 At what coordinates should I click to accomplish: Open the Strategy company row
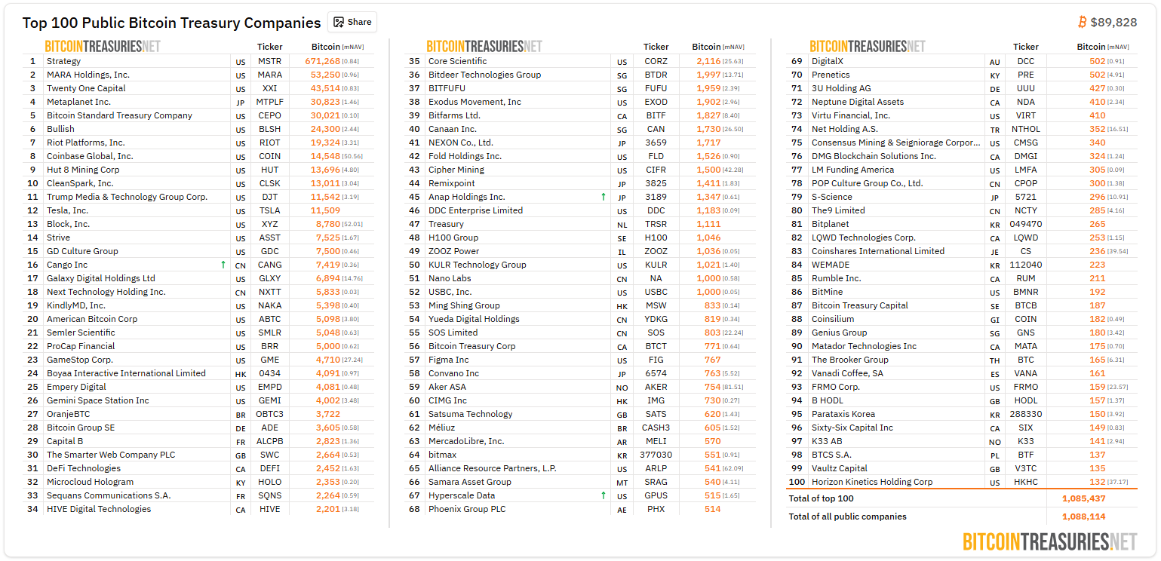click(x=63, y=61)
